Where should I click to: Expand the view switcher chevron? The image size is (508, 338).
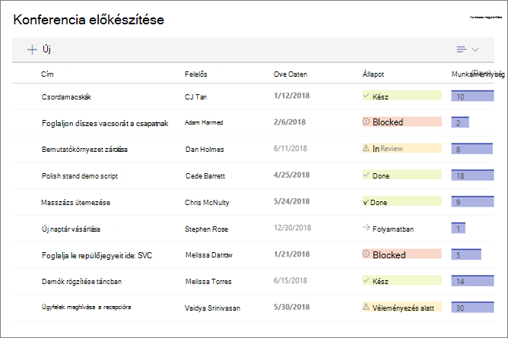click(475, 49)
